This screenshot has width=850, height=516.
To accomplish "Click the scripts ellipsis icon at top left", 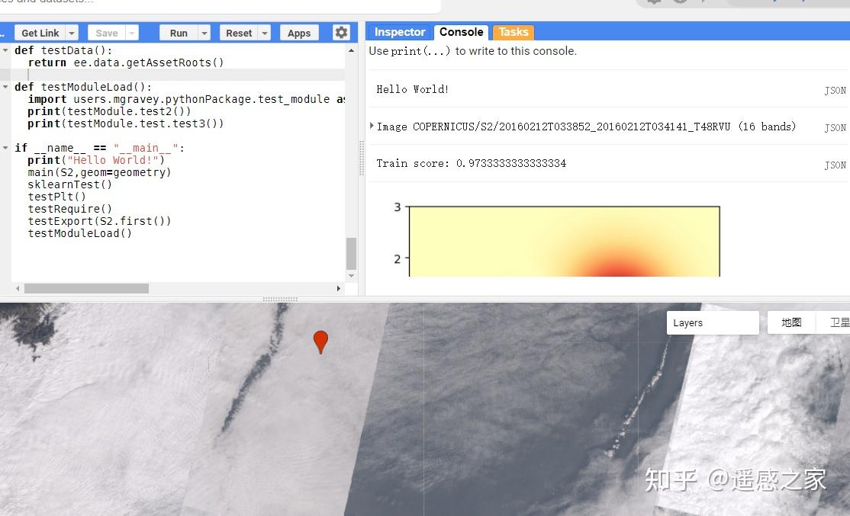I will tap(3, 32).
